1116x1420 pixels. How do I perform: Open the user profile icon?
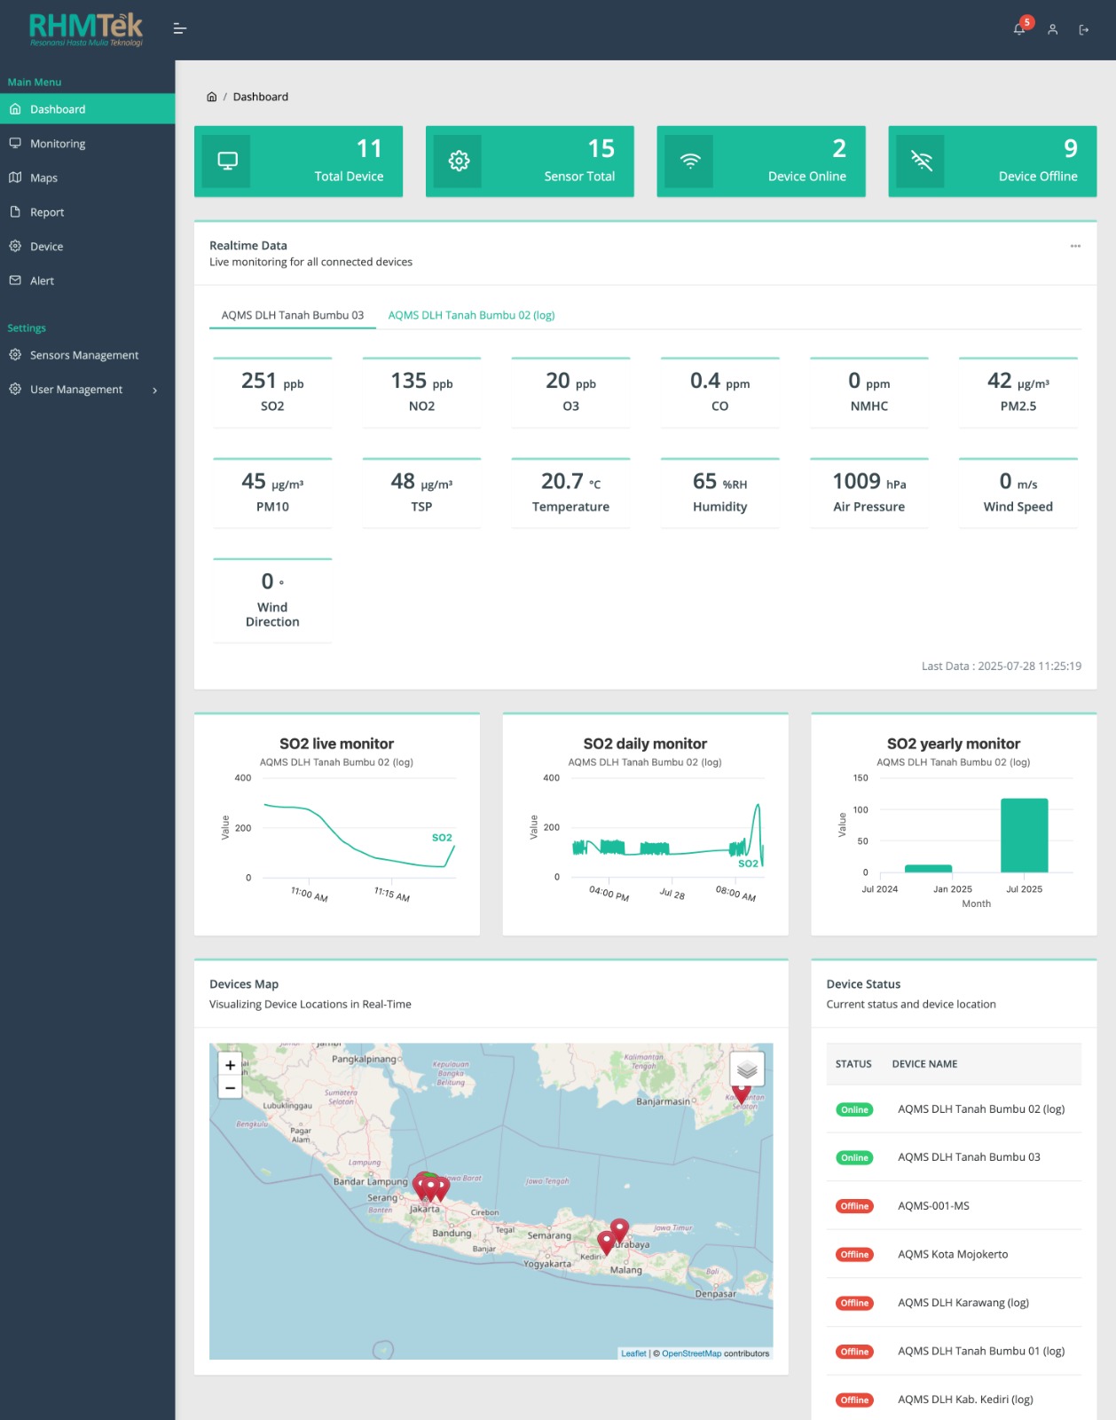coord(1052,29)
